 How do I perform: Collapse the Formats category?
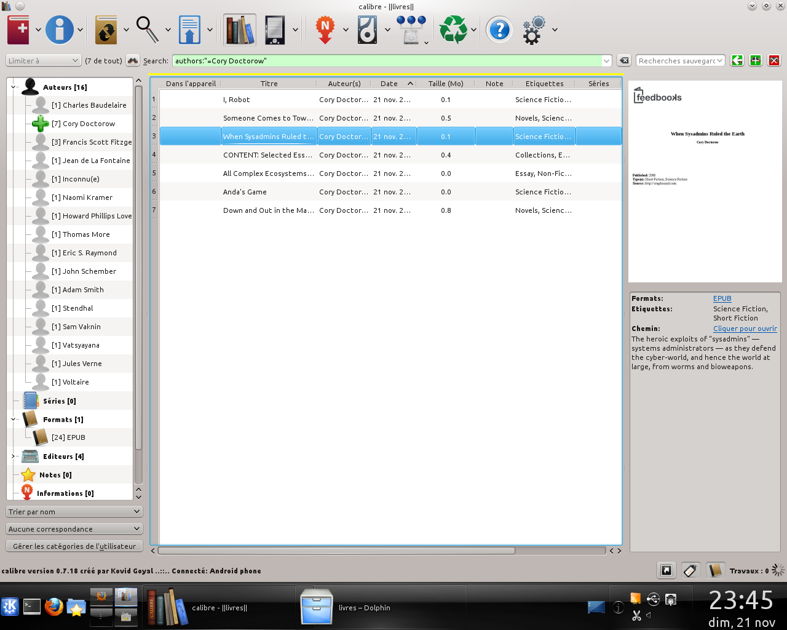(14, 419)
